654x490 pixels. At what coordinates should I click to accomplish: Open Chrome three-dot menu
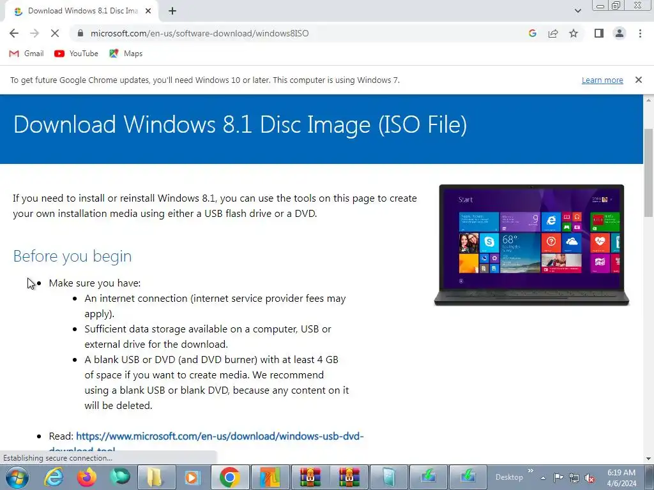[x=640, y=33]
